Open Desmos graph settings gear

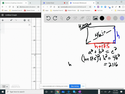pyautogui.click(x=25, y=20)
